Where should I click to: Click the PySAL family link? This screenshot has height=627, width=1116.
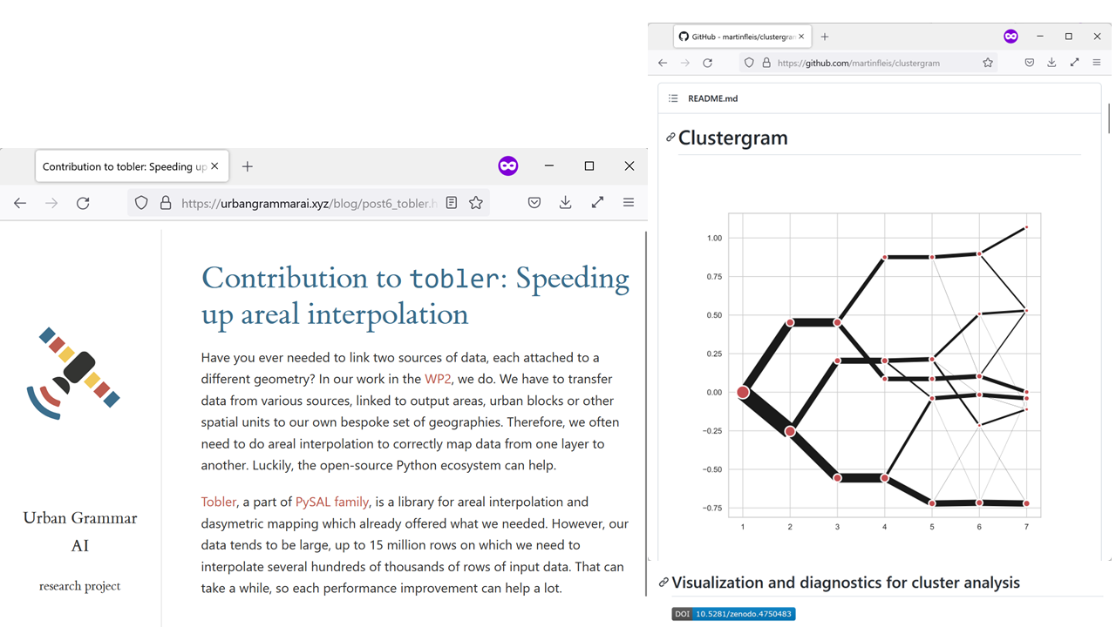(332, 502)
